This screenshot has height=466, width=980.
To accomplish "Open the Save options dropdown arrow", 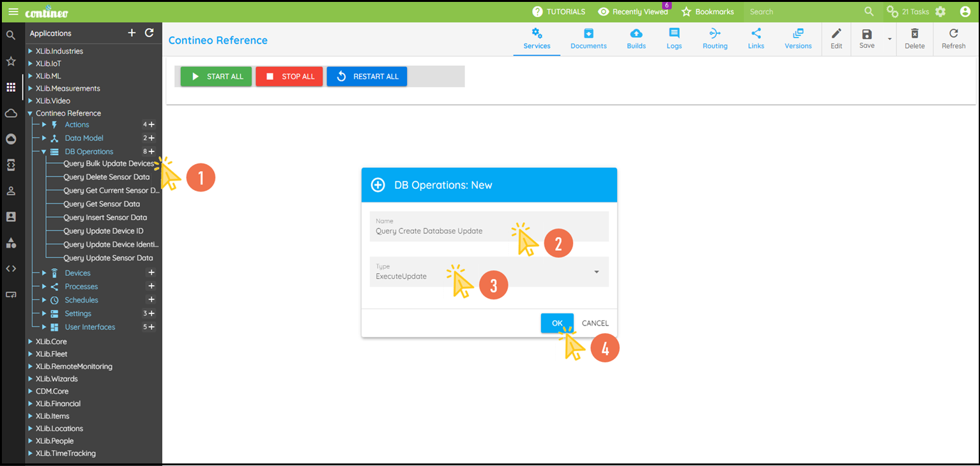I will pos(889,40).
